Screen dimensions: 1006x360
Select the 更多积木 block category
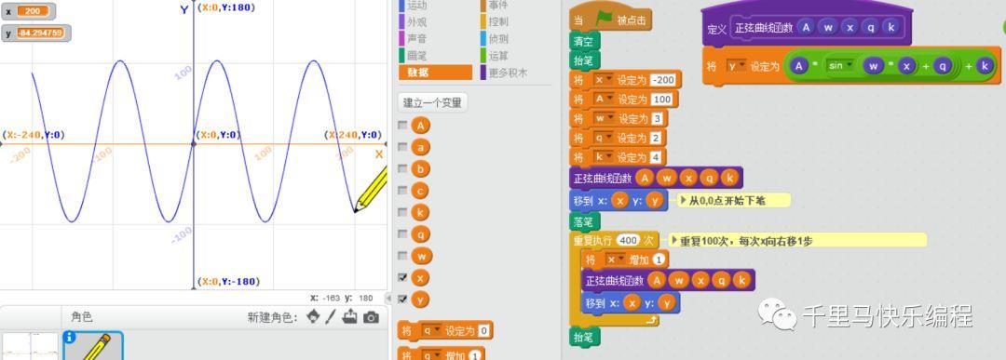tap(508, 73)
